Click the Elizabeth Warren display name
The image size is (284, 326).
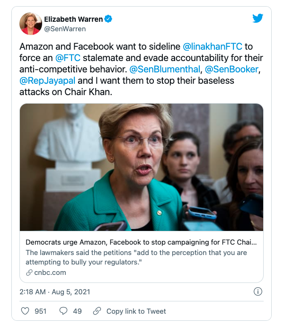click(x=73, y=19)
